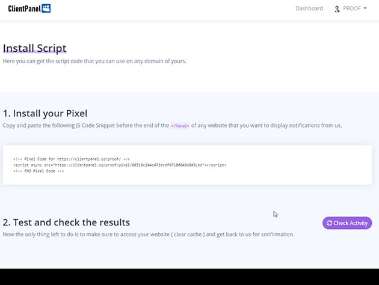The width and height of the screenshot is (379, 285).
Task: Click the ClientPanel logo icon
Action: pyautogui.click(x=46, y=8)
